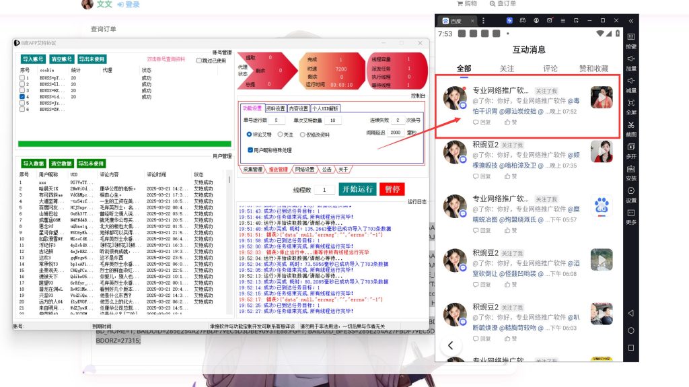Open the 多开 multi-instance icon
Viewport: 689px width, 387px height.
(631, 147)
